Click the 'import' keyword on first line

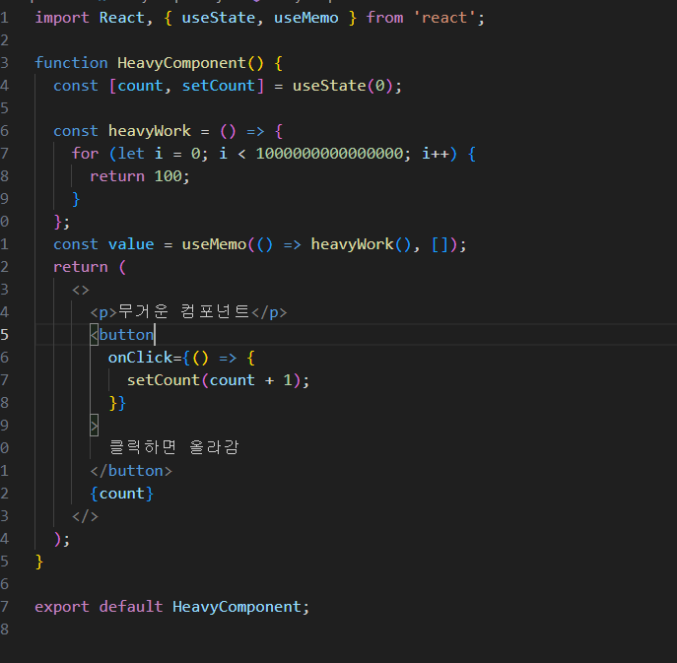point(62,18)
